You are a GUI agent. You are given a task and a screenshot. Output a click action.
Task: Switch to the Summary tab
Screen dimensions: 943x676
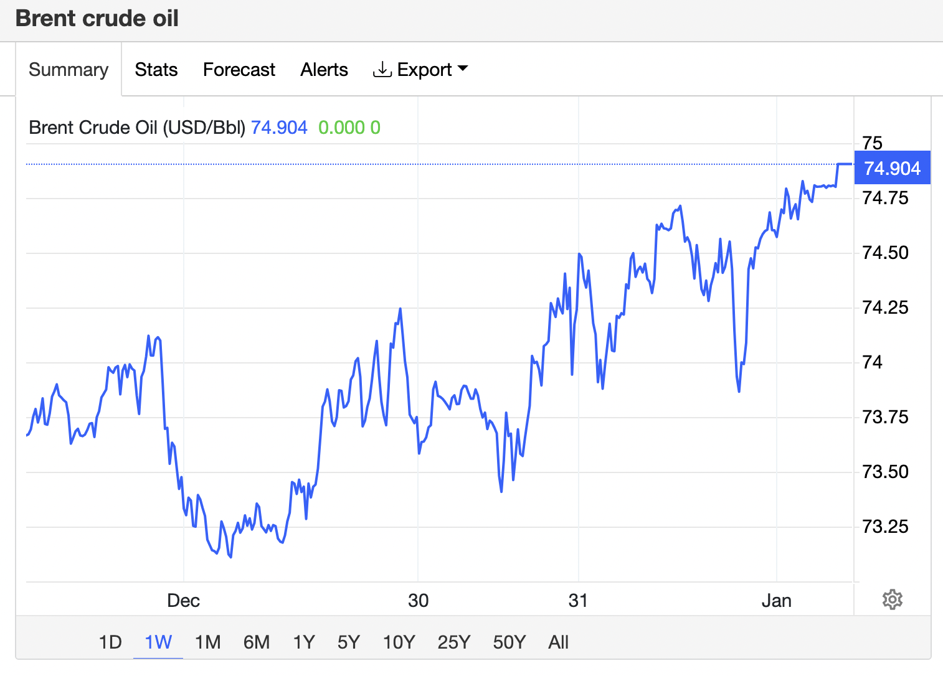point(69,69)
